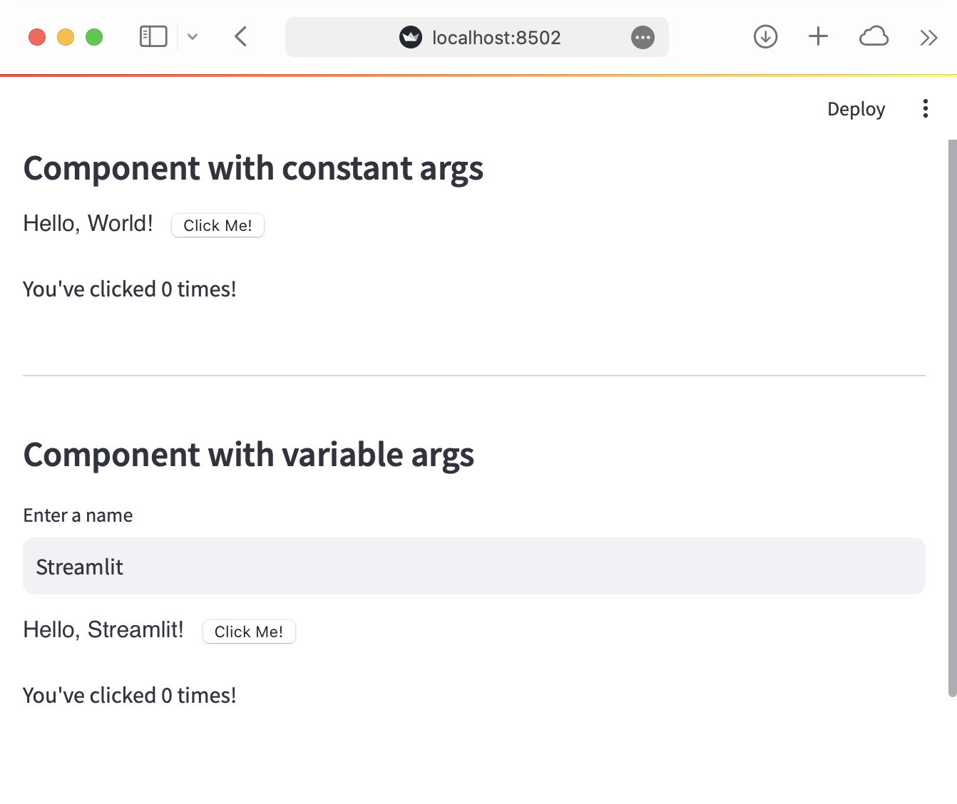Go back with the back arrow
Viewport: 957px width, 804px height.
(240, 36)
